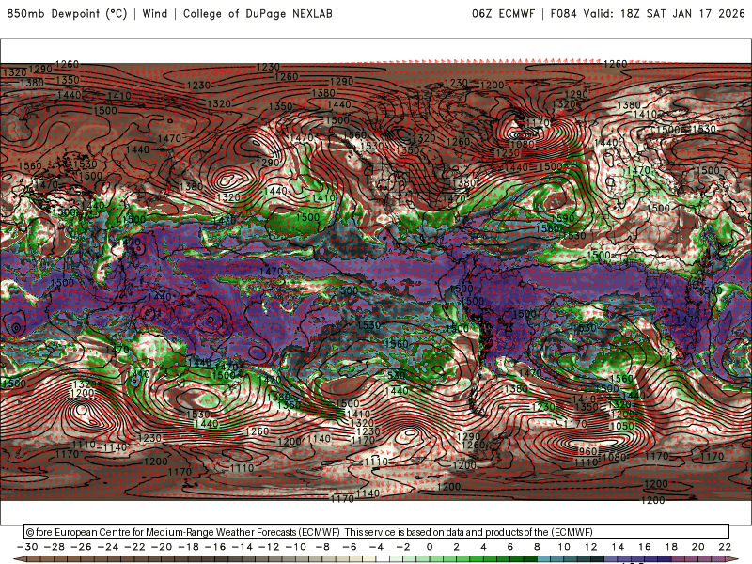Click the -28 value on the legend scale

pyautogui.click(x=55, y=547)
